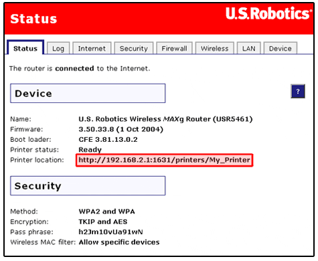Click the word connected in status message

(74, 68)
